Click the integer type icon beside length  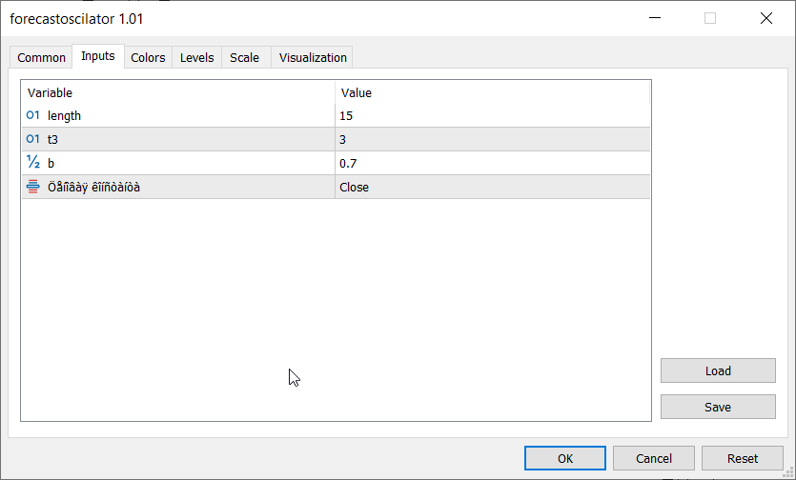33,115
